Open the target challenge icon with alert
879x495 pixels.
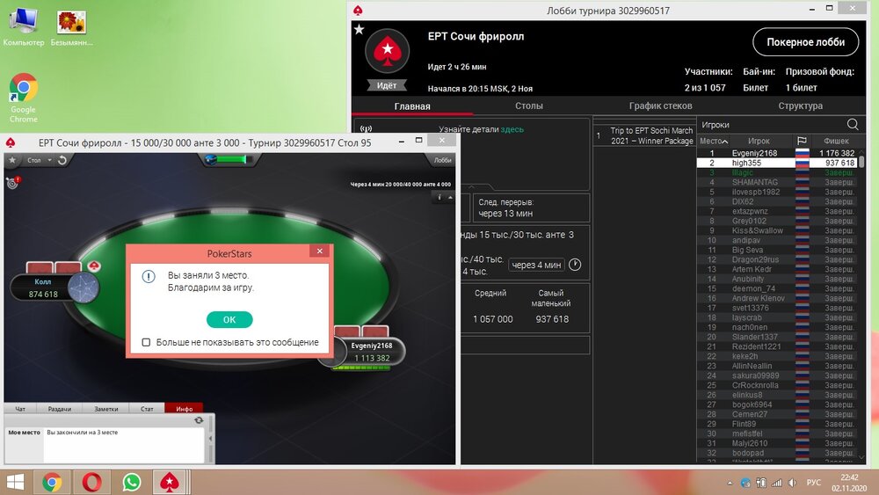point(12,182)
